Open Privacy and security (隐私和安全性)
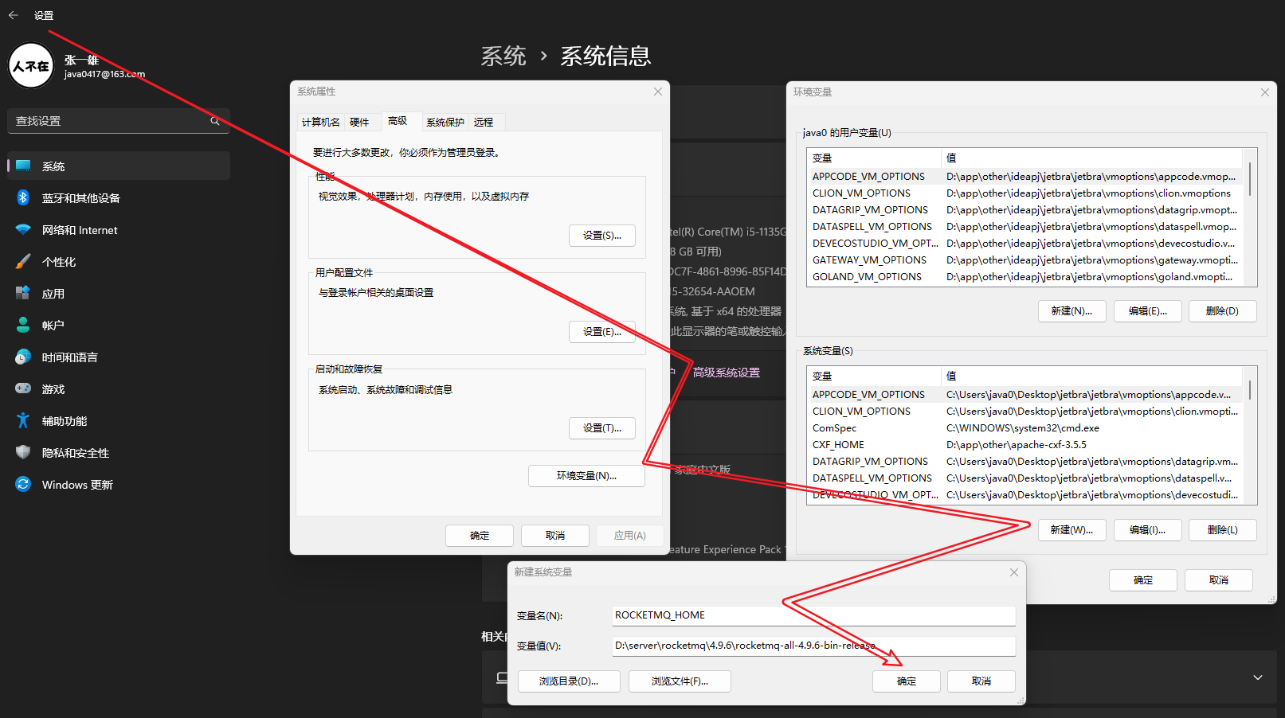This screenshot has width=1285, height=718. [76, 453]
